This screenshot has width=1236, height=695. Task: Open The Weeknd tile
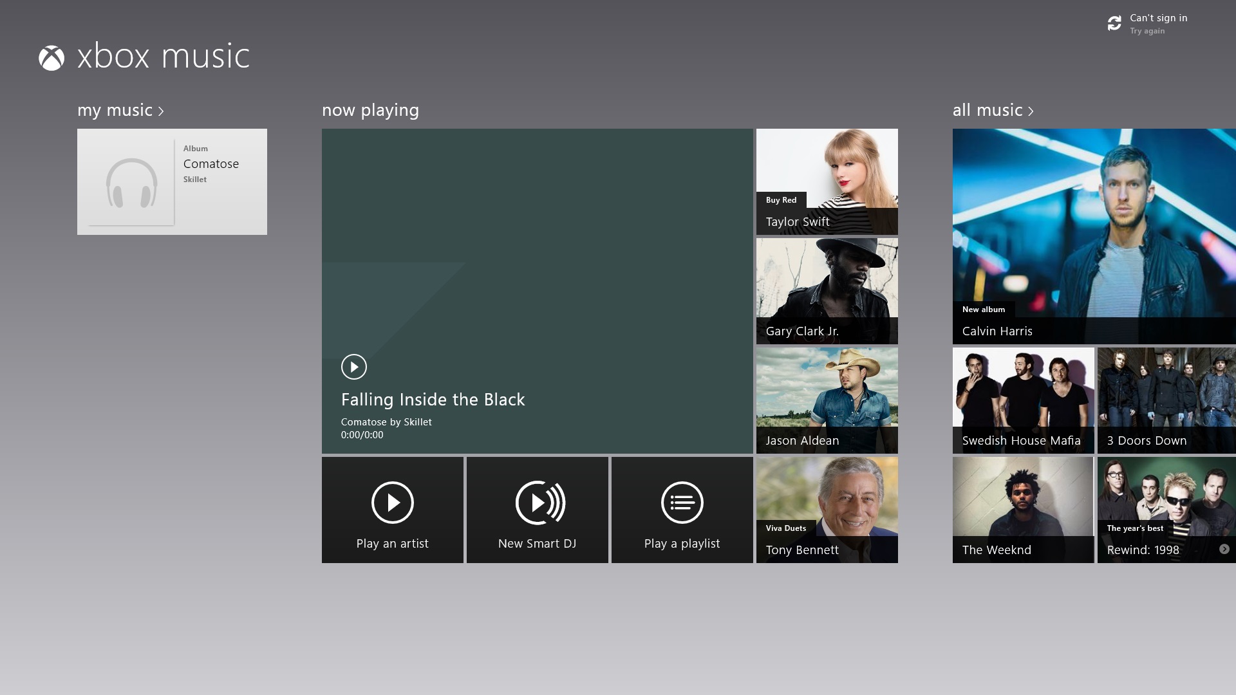point(1024,510)
